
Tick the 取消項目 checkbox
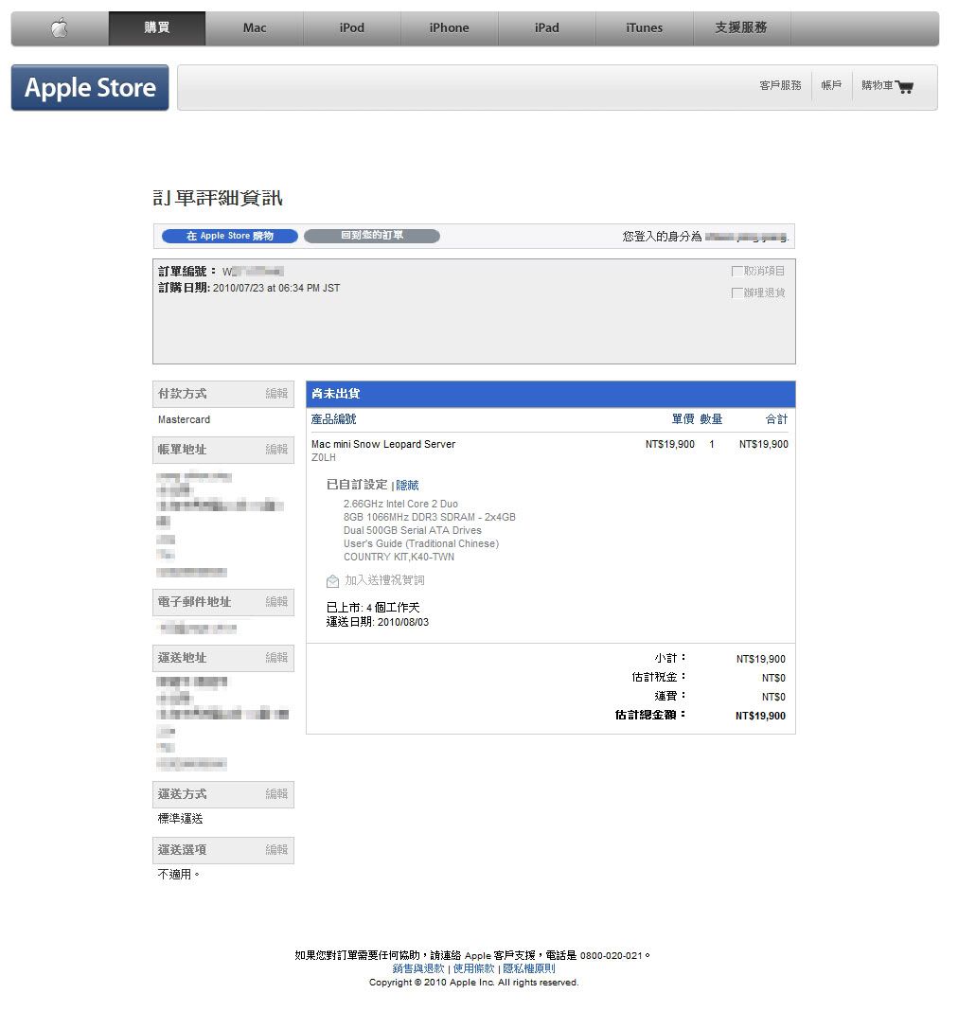point(736,271)
